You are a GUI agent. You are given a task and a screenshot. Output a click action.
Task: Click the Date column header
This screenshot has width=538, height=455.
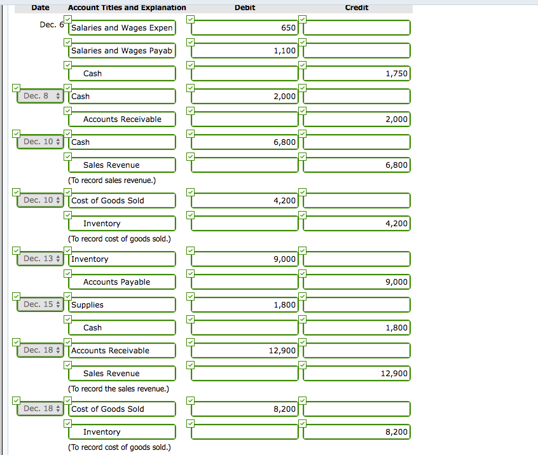click(x=40, y=8)
